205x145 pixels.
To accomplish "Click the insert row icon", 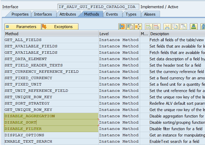I will (149, 27).
